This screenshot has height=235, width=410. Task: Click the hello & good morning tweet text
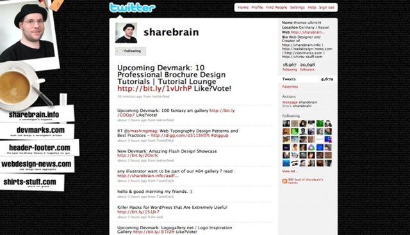[155, 192]
